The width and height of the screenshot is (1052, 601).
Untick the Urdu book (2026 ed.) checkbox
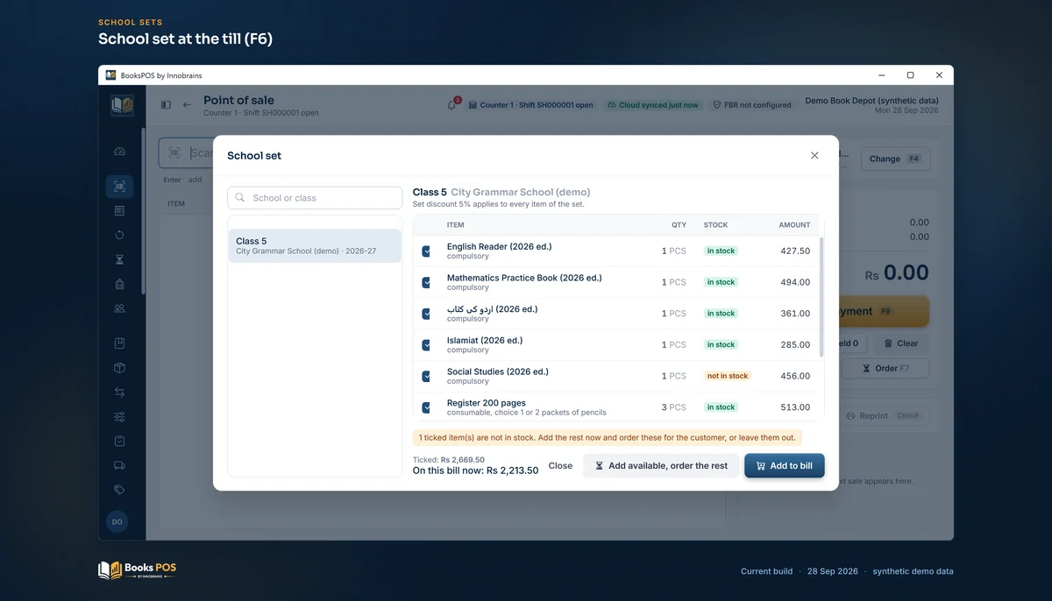[426, 314]
